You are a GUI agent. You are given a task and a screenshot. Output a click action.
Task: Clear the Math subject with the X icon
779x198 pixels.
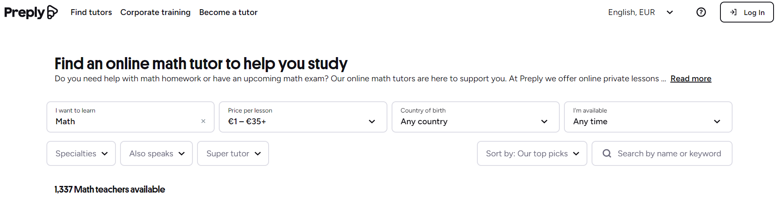[203, 121]
